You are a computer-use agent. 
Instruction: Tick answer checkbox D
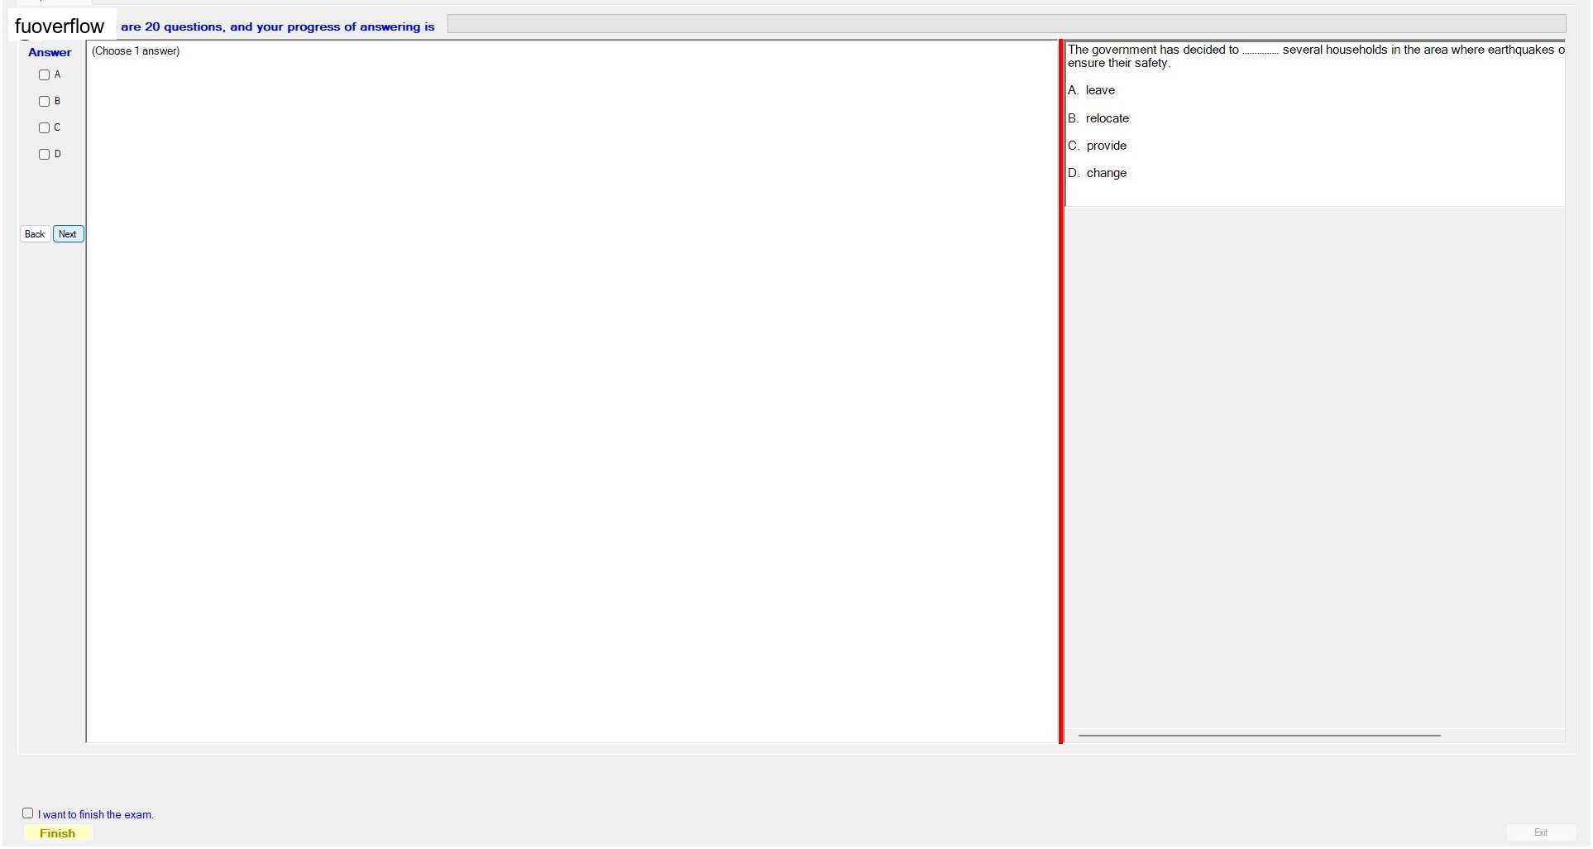pyautogui.click(x=45, y=155)
